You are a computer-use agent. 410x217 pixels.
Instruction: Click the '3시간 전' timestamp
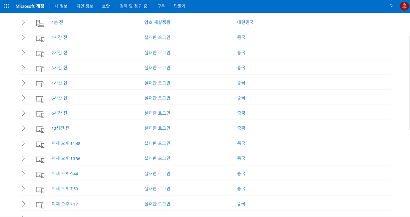pyautogui.click(x=59, y=68)
